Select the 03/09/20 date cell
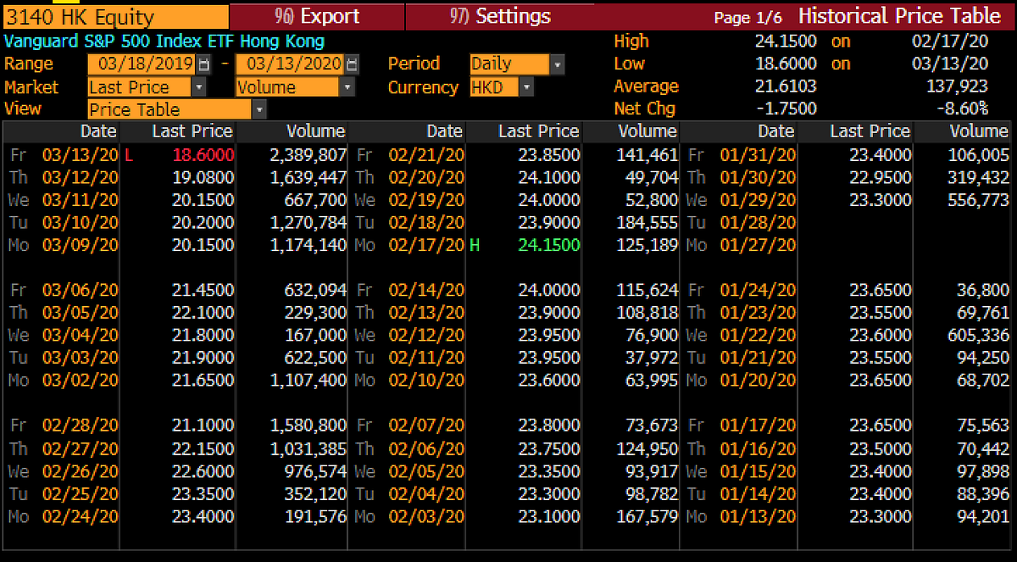The height and width of the screenshot is (562, 1017). 80,245
